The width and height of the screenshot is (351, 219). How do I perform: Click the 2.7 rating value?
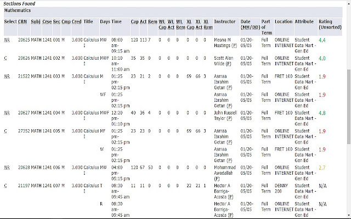tap(322, 168)
